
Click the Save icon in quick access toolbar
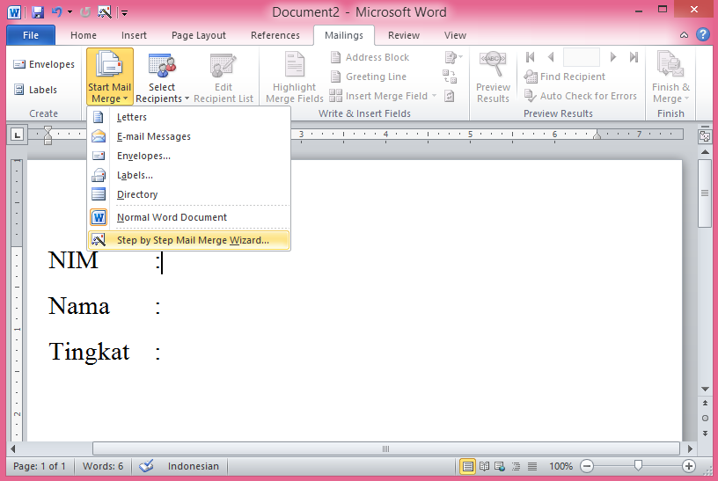[38, 12]
